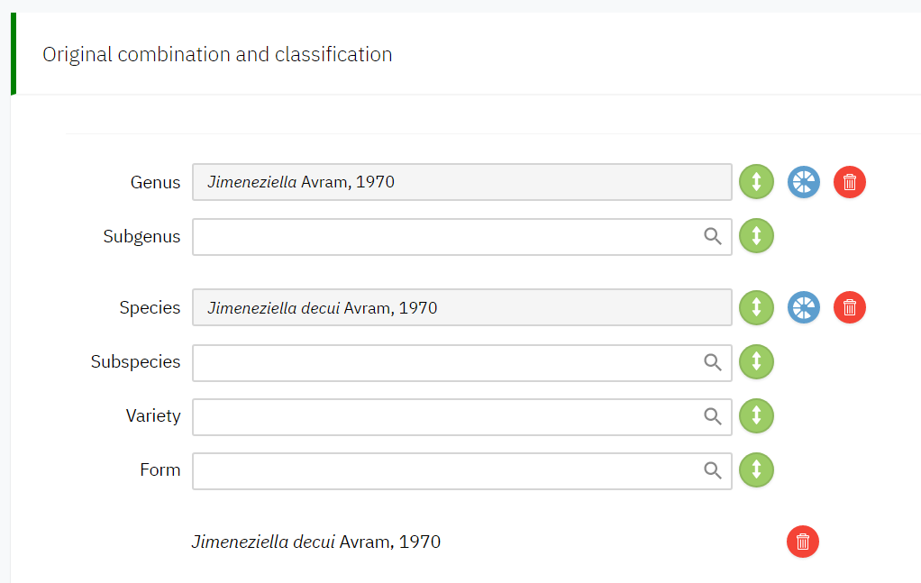Image resolution: width=921 pixels, height=583 pixels.
Task: Click the green reorder handle beside Genus
Action: pos(757,182)
